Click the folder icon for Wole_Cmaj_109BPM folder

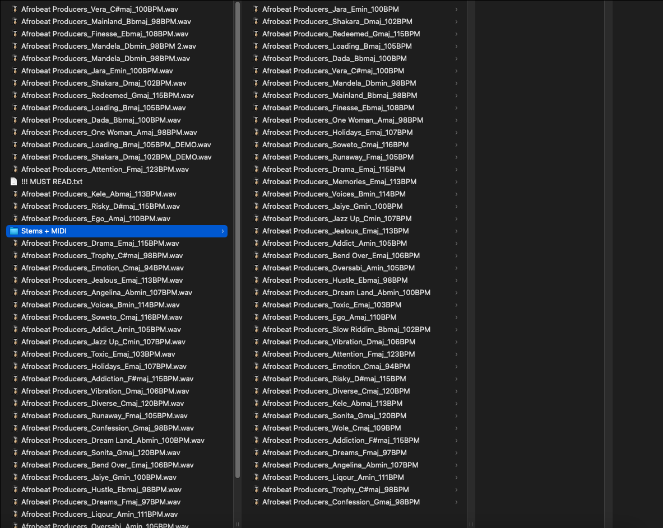pos(256,428)
